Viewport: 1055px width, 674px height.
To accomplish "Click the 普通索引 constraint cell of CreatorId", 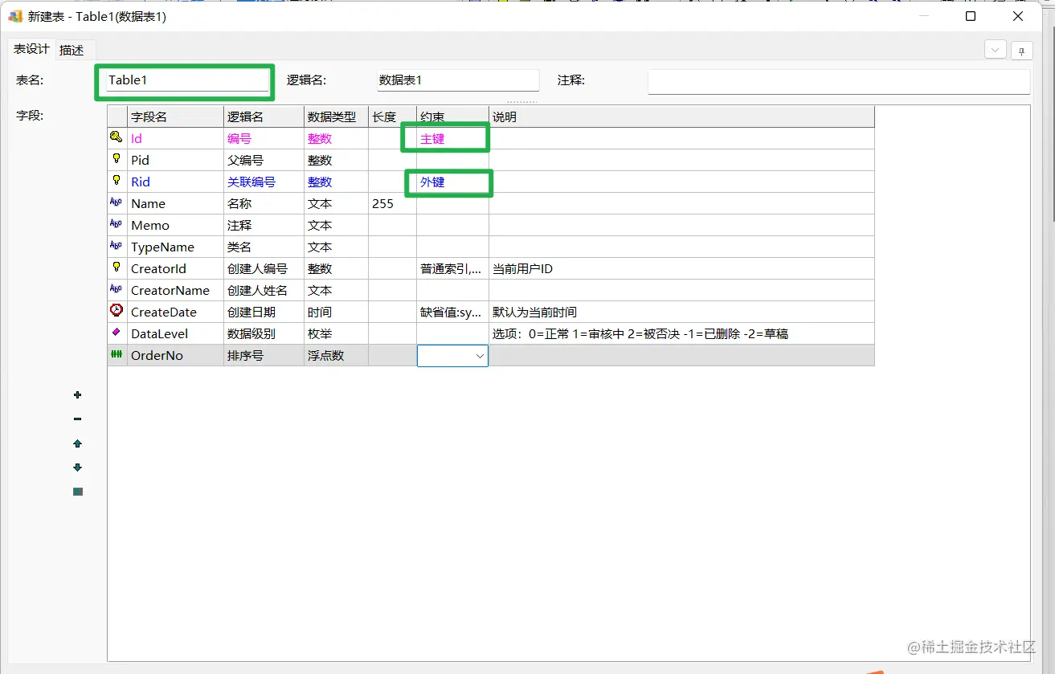I will point(453,268).
